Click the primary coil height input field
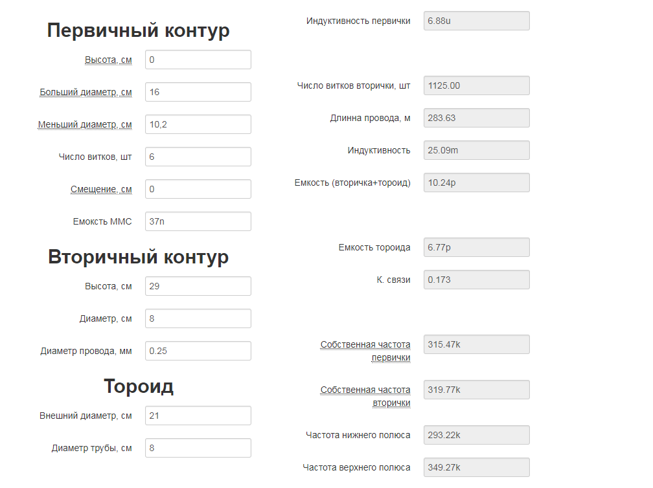The image size is (653, 488). 198,60
